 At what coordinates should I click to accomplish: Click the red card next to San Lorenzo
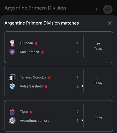pos(42,52)
